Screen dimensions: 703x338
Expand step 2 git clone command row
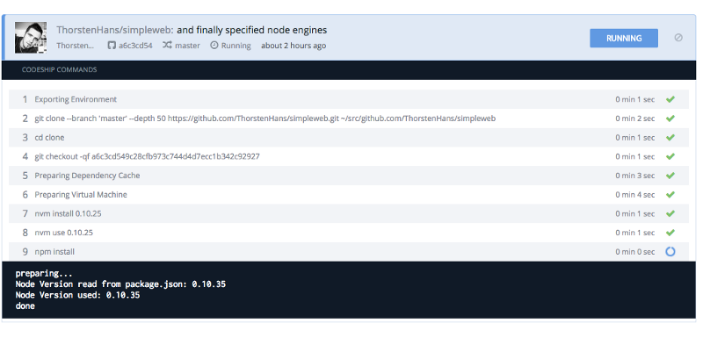point(349,119)
